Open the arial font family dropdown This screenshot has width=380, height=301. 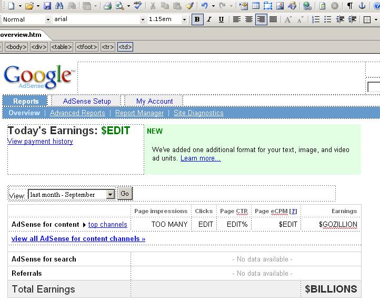[x=143, y=19]
